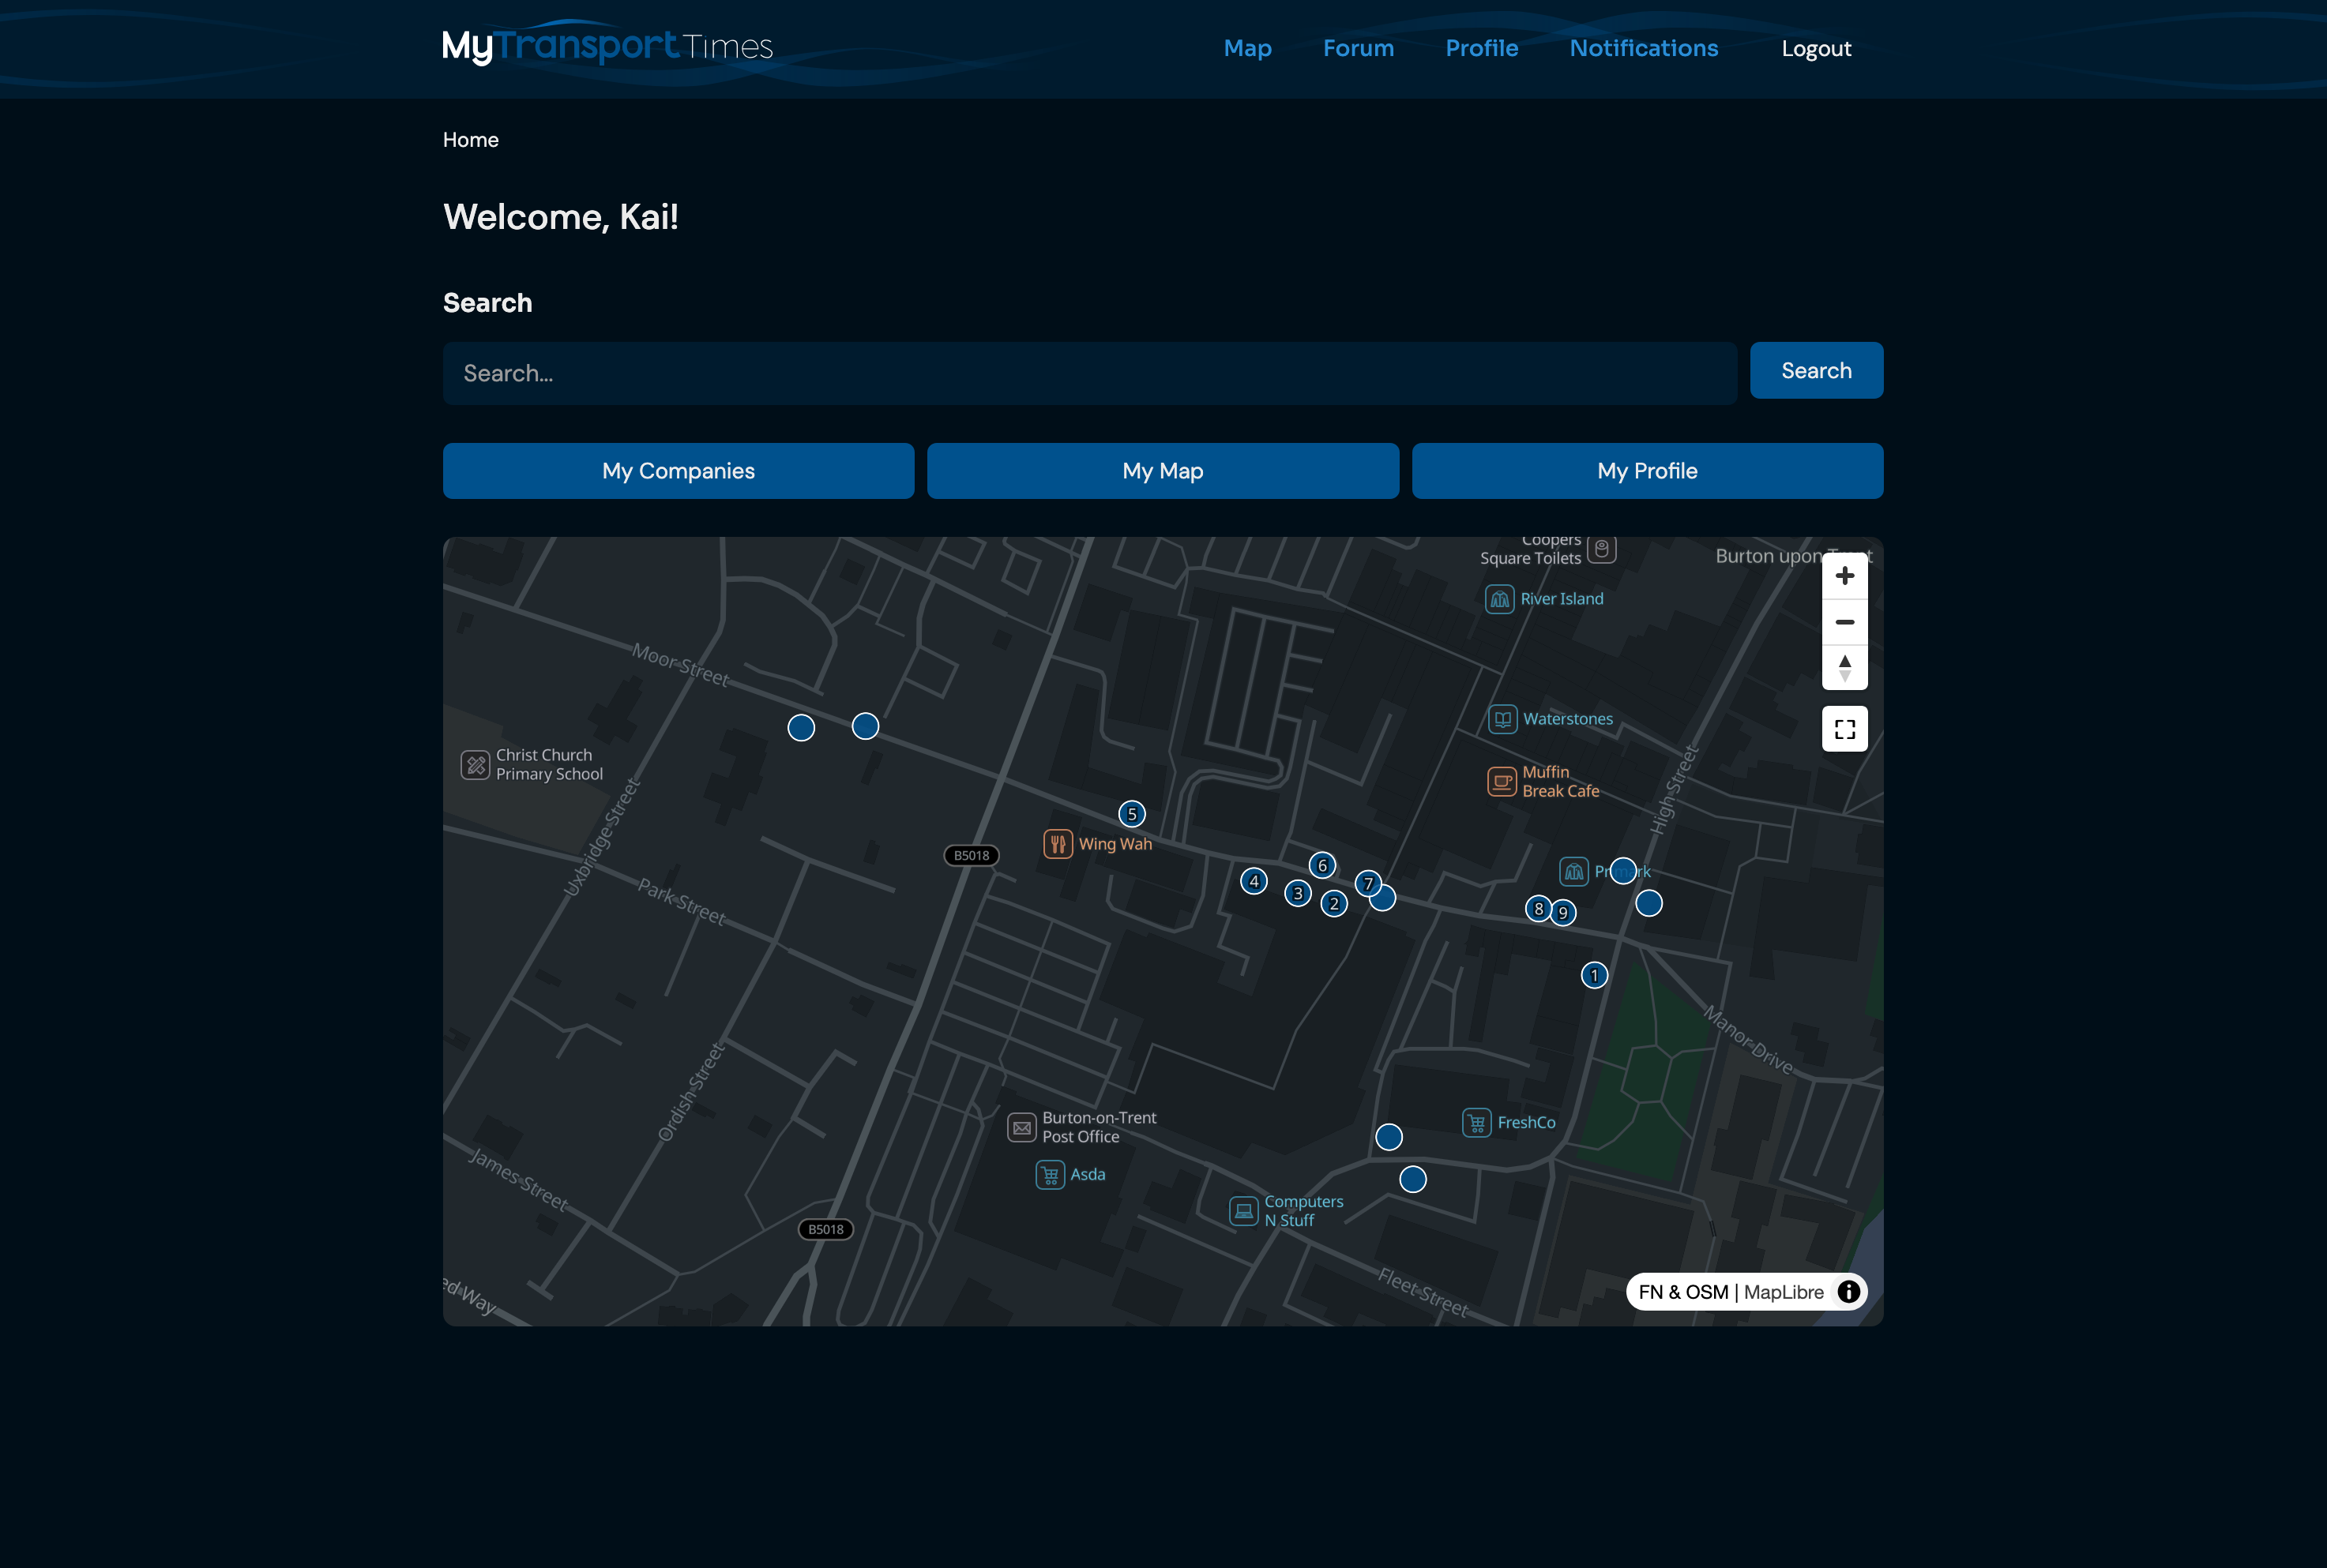
Task: Open My Map
Action: (1163, 471)
